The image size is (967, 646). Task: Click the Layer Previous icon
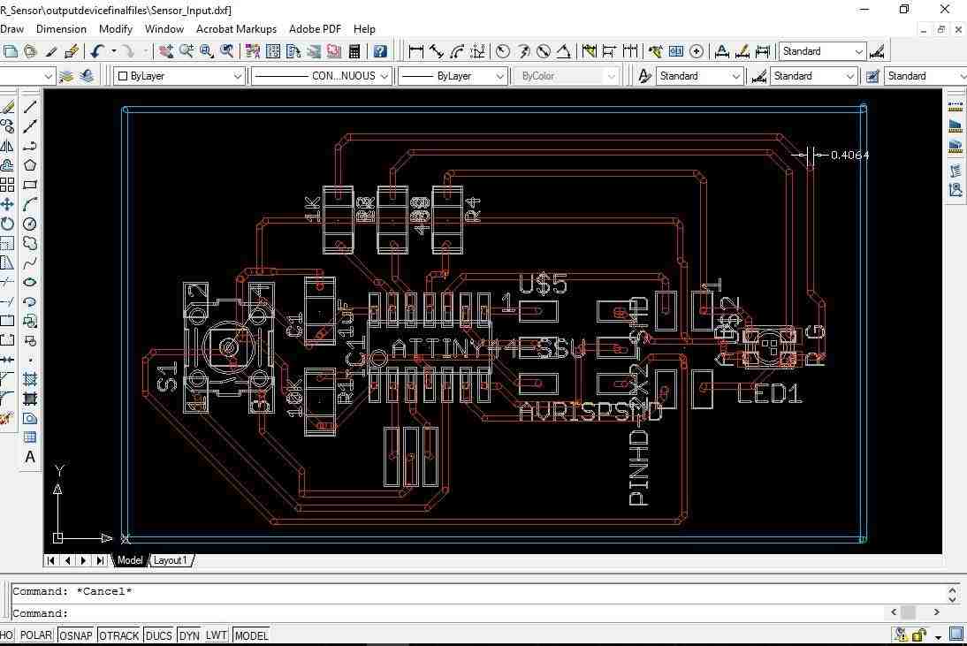point(87,76)
